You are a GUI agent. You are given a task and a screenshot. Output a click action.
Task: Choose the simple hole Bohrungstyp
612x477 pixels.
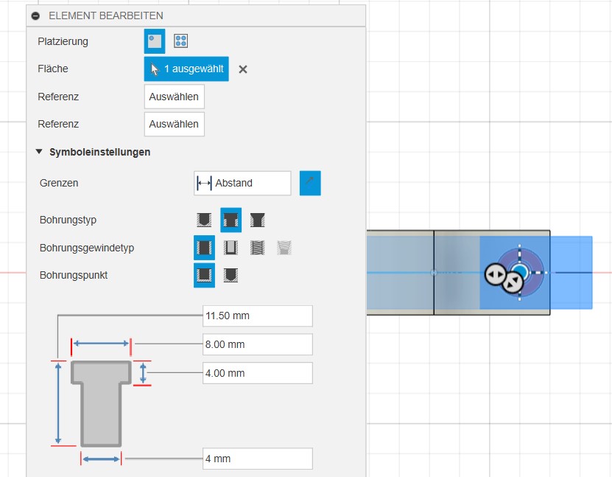click(x=204, y=220)
